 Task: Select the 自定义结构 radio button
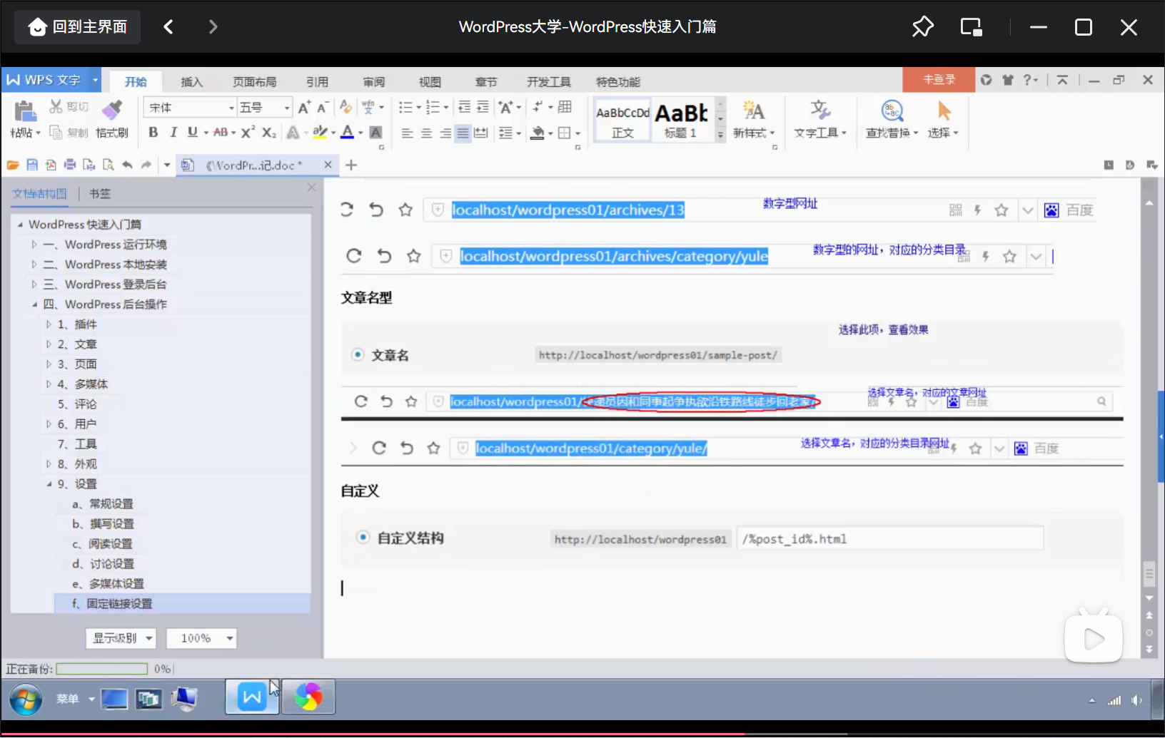coord(363,537)
